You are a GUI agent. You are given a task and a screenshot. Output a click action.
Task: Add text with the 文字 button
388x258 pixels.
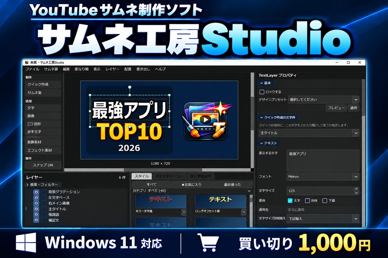(x=43, y=108)
